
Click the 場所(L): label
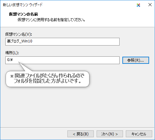pos(12,53)
